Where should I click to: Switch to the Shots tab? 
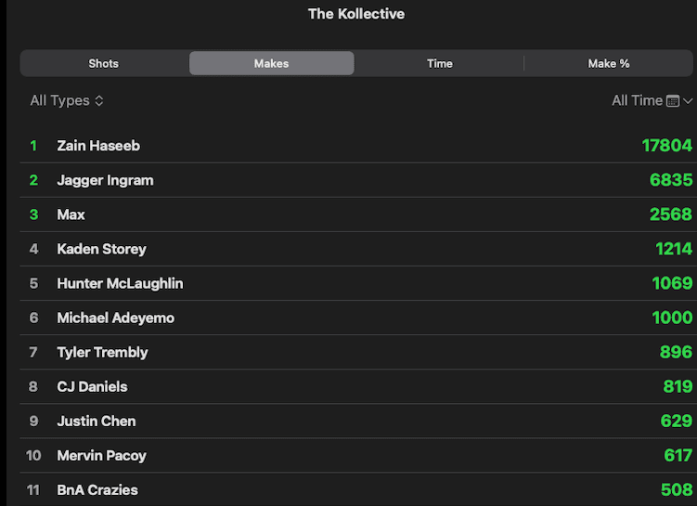104,63
